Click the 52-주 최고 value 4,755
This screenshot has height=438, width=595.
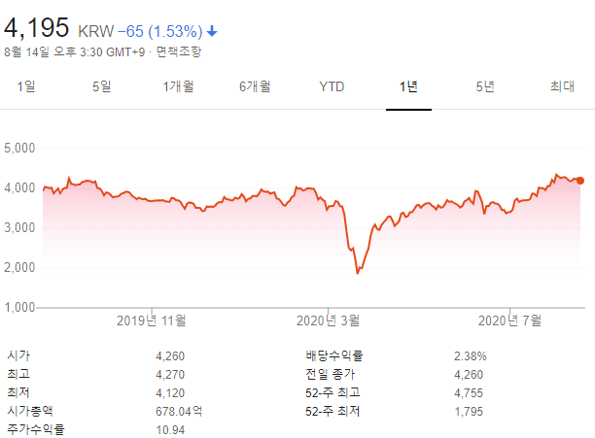[469, 393]
